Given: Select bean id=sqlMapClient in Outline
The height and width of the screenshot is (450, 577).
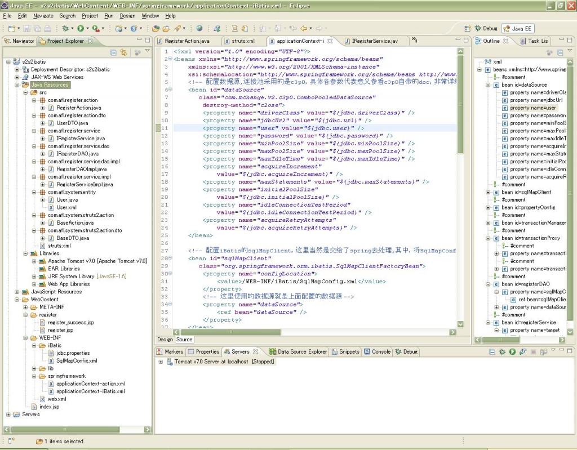Looking at the screenshot, I should 526,192.
